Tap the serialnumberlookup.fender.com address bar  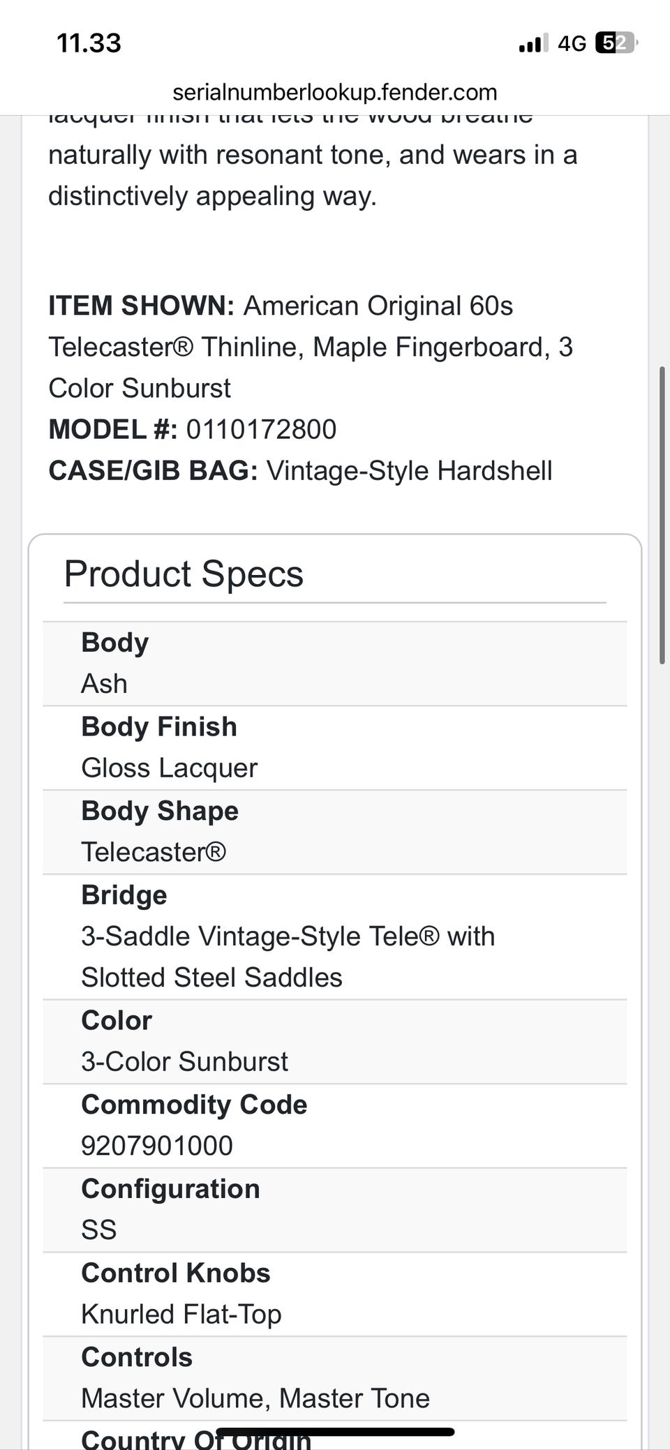[x=335, y=92]
